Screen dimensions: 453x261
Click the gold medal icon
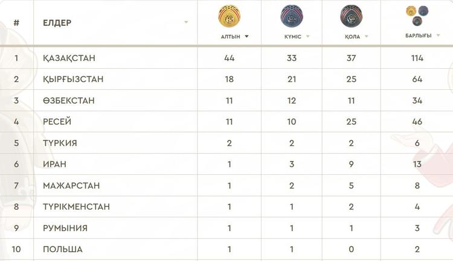click(x=230, y=16)
